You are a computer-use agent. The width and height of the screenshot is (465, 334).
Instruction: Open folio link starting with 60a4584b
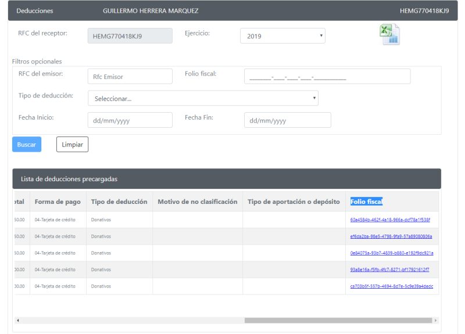(390, 220)
